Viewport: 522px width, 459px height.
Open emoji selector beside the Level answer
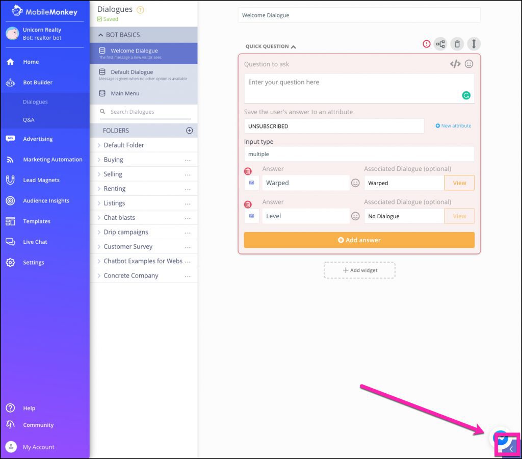click(x=355, y=216)
